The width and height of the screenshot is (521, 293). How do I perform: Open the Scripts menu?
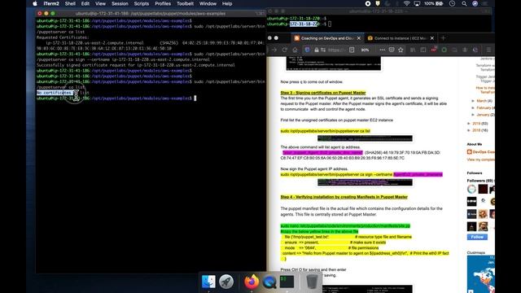pyautogui.click(x=141, y=3)
